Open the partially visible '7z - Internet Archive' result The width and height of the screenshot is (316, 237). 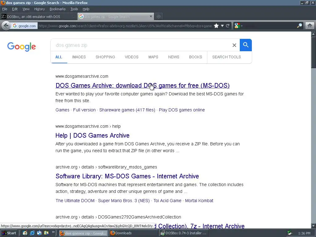coord(200,226)
